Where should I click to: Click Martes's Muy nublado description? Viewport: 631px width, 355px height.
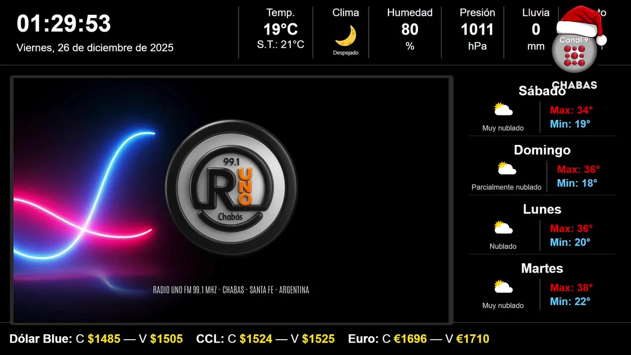click(x=503, y=306)
